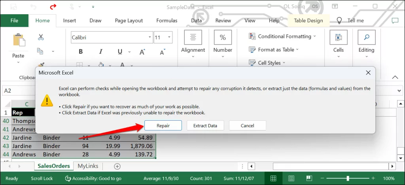The height and width of the screenshot is (185, 405).
Task: Collapse the ribbon with the chevron
Action: point(395,77)
